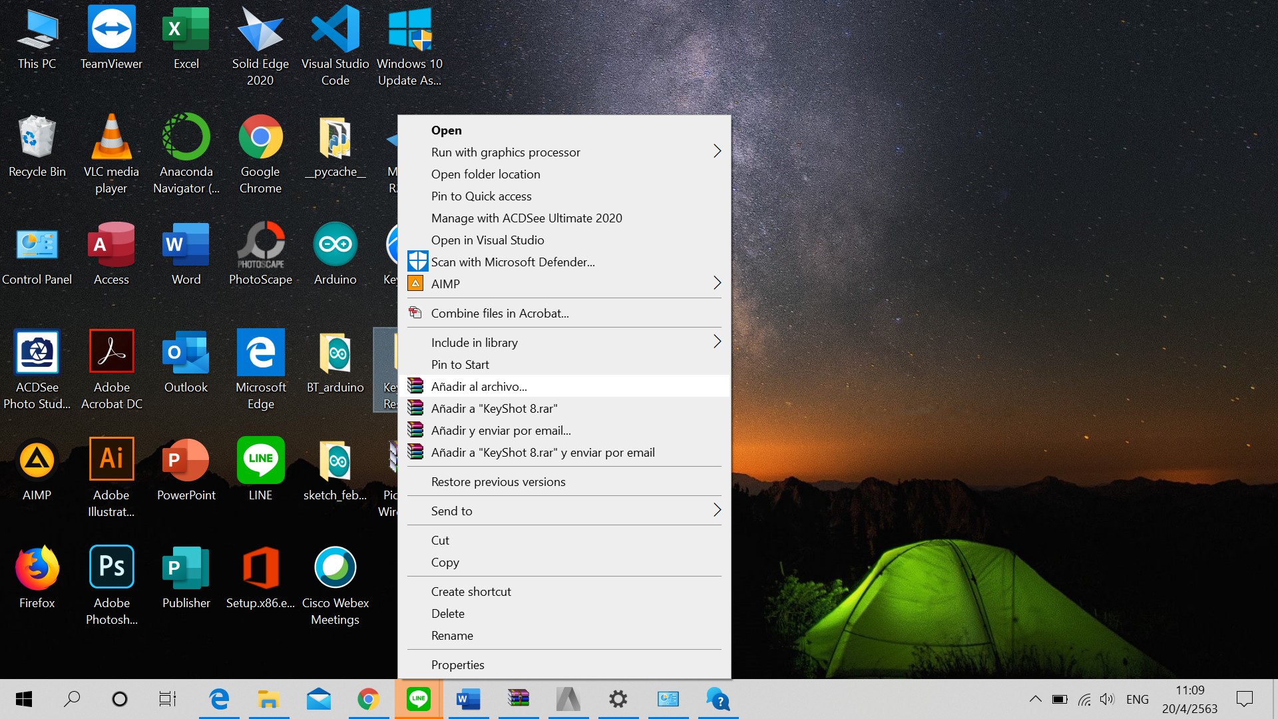Expand Include in library submenu

click(x=564, y=343)
